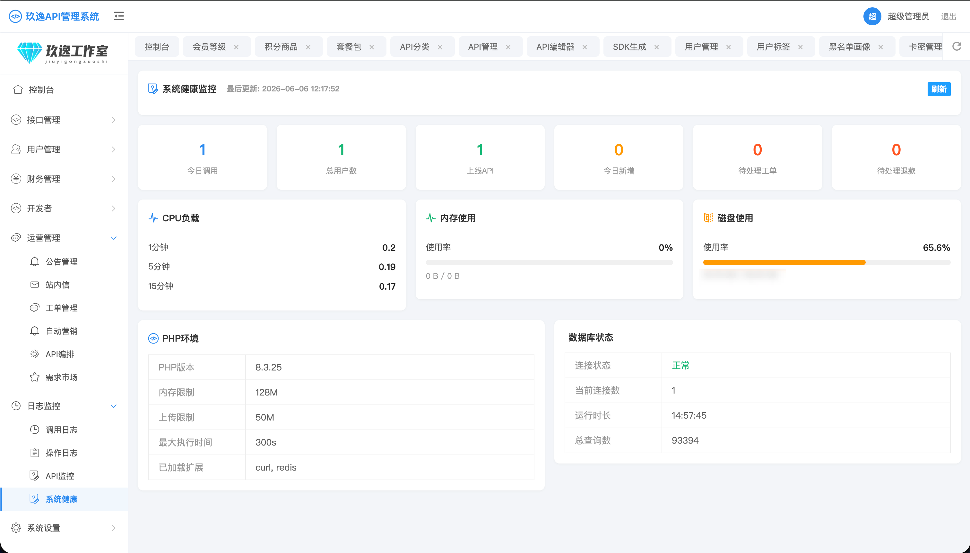The height and width of the screenshot is (553, 970).
Task: Expand the 用户管理 sidebar chevron
Action: [113, 149]
